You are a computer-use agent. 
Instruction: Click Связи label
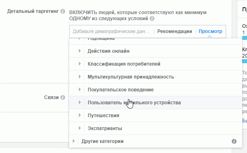tap(51, 97)
